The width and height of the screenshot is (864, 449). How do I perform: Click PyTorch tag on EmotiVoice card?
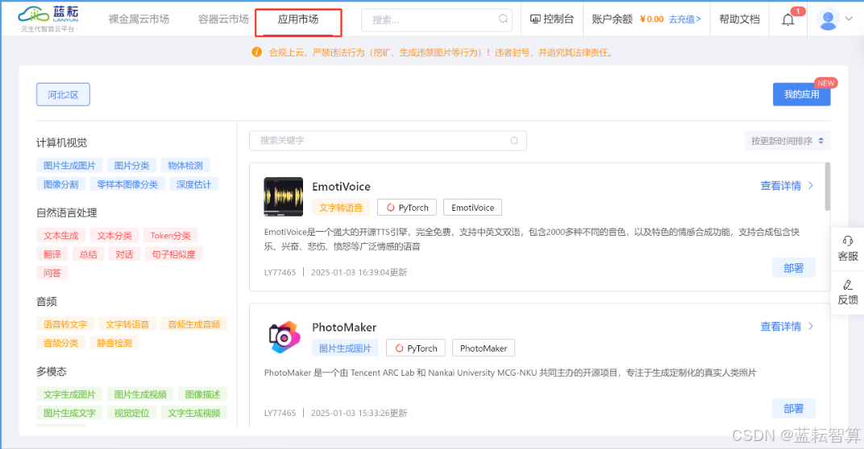point(407,208)
